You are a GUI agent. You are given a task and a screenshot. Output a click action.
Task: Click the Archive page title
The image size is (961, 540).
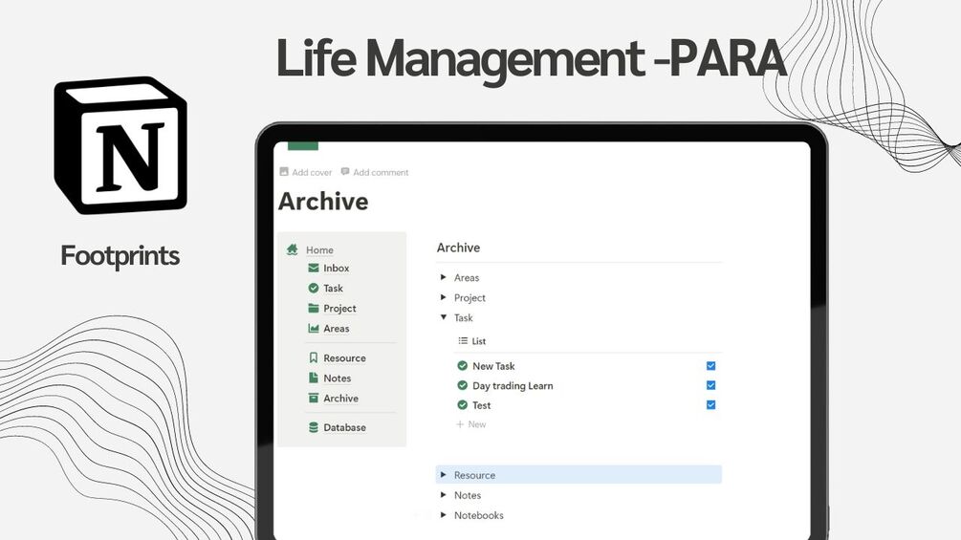(323, 202)
